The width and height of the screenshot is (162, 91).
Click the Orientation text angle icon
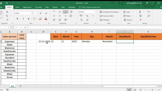(x=66, y=20)
